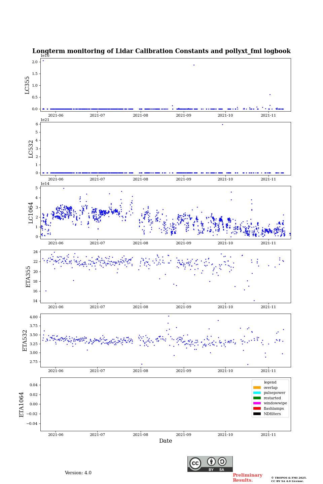Image resolution: width=323 pixels, height=484 pixels.
Task: Click the 'legend' heading in the legend box
Action: tap(270, 382)
